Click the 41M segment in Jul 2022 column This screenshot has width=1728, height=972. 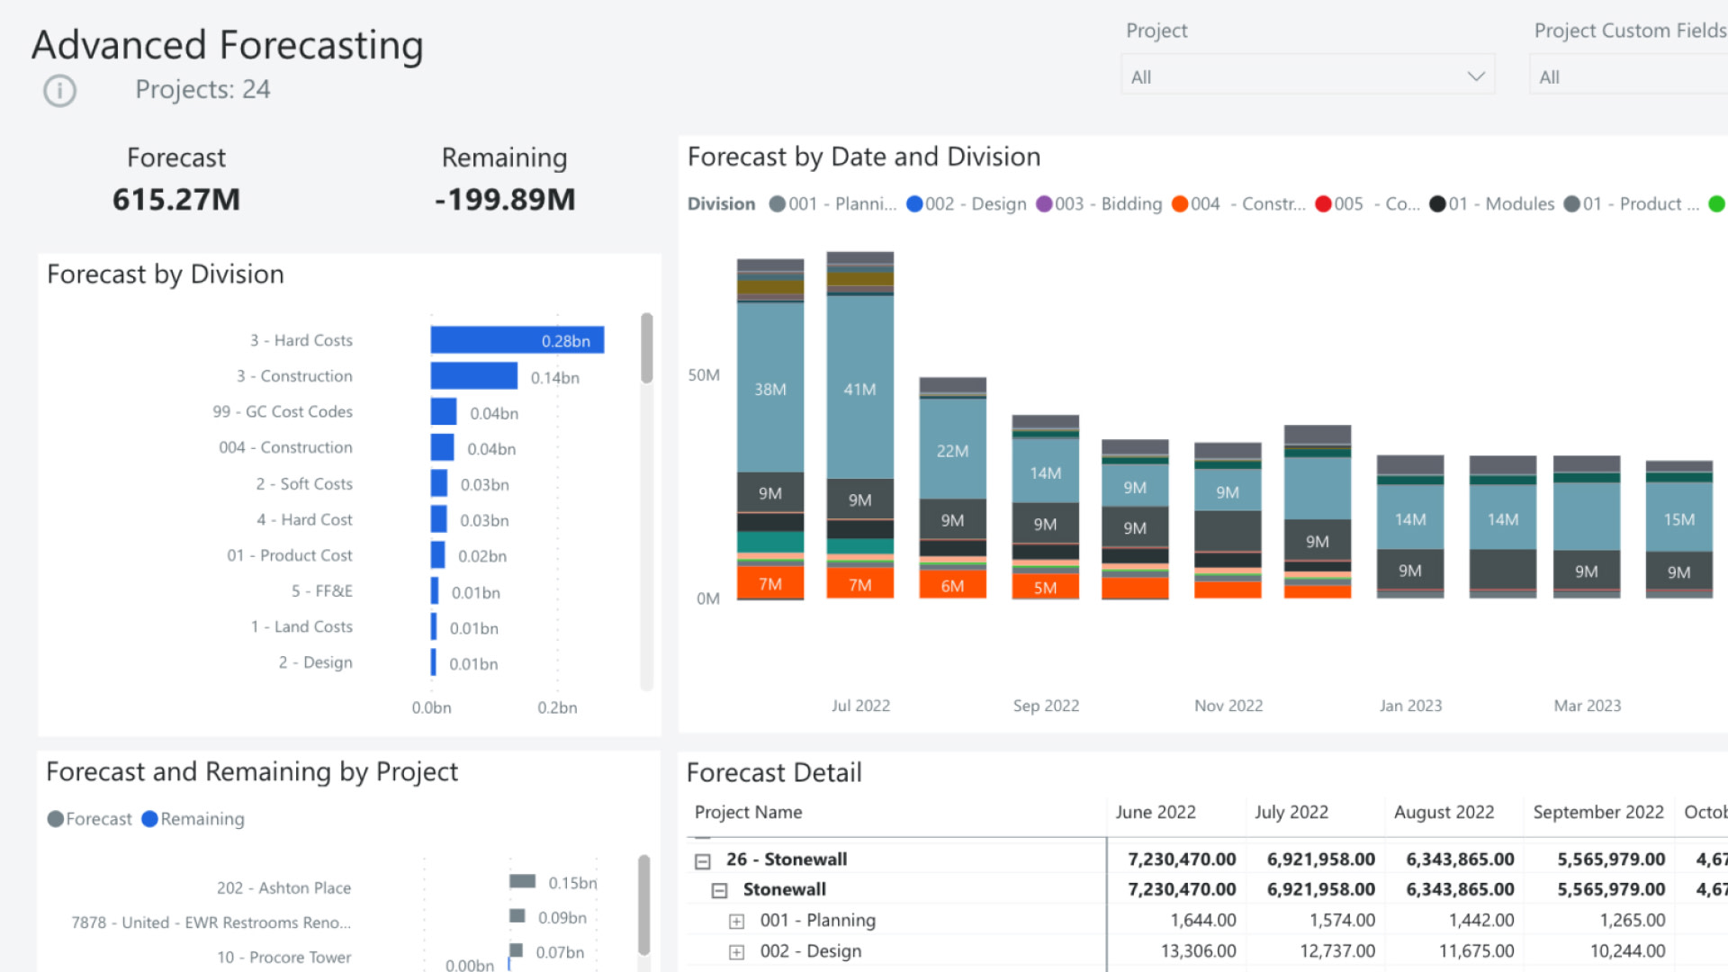click(x=859, y=389)
